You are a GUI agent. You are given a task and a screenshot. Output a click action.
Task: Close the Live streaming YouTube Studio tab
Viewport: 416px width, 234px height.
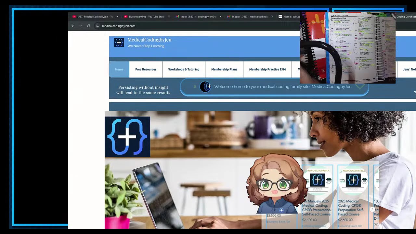coord(169,17)
